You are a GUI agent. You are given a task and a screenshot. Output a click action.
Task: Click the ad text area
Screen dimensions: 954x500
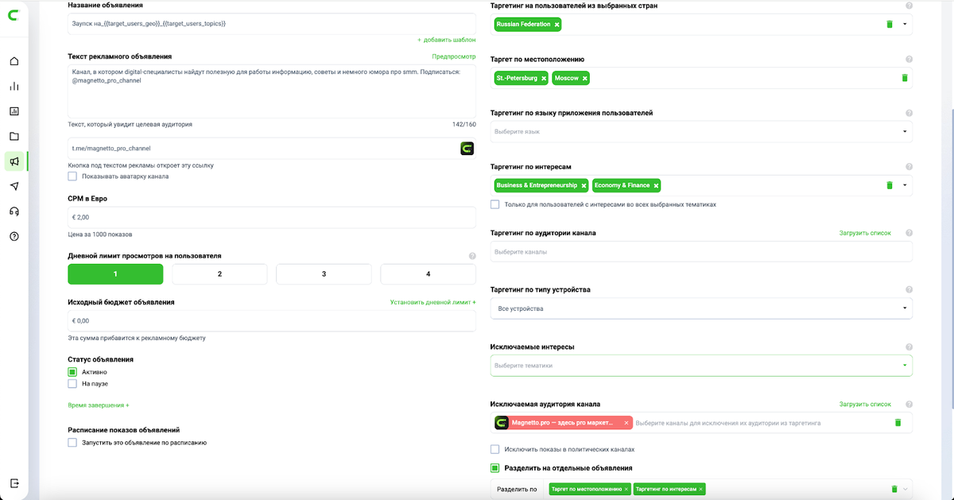(x=272, y=91)
